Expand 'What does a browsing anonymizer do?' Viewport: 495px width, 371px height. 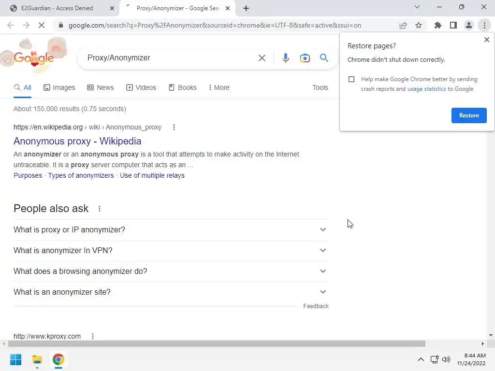point(171,271)
